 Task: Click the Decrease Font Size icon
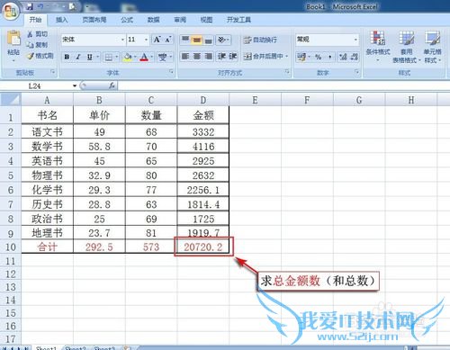coord(167,40)
